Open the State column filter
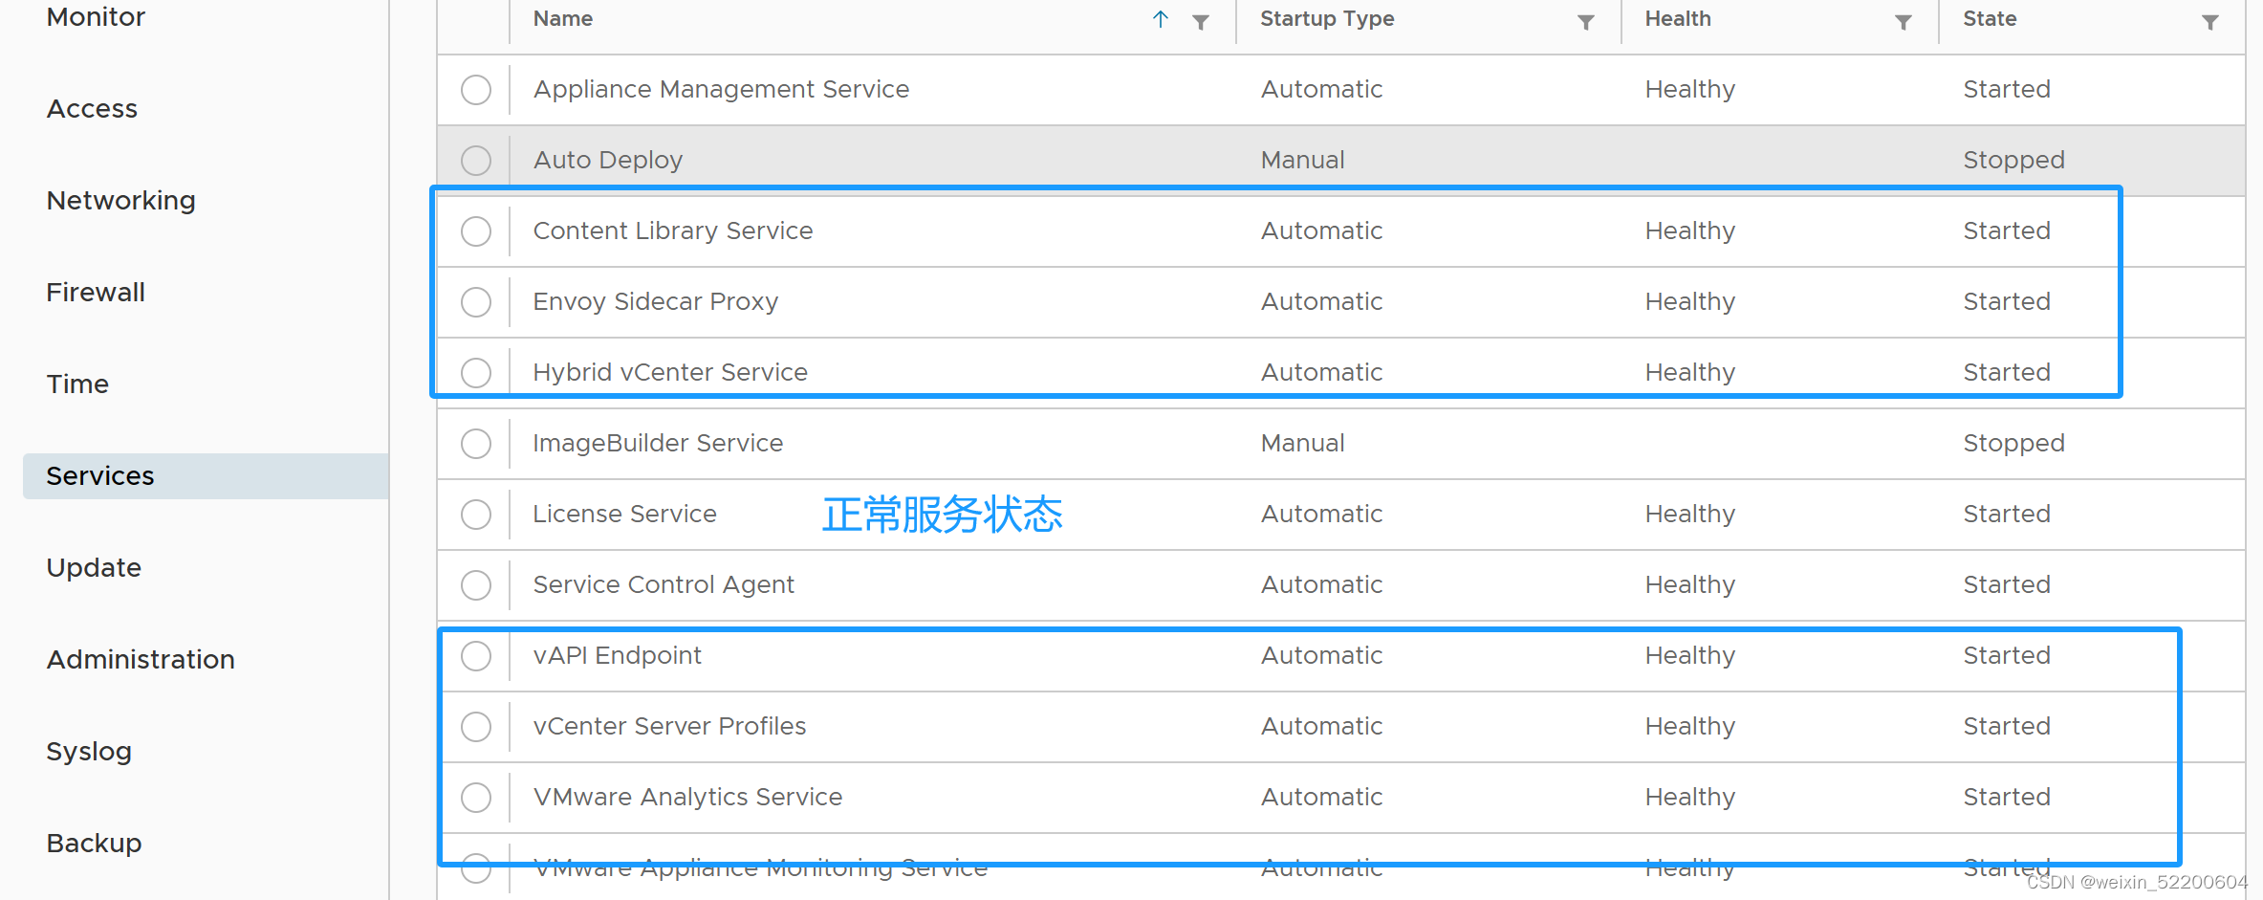Image resolution: width=2263 pixels, height=900 pixels. (2210, 22)
